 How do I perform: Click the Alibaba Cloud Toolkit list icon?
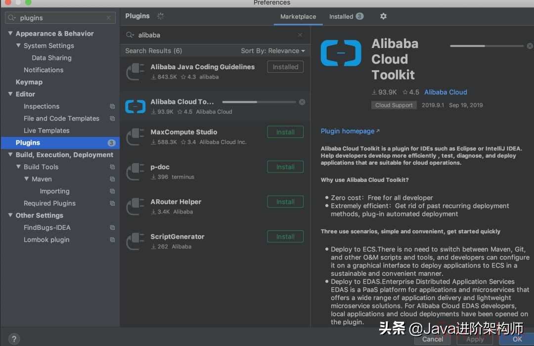135,106
